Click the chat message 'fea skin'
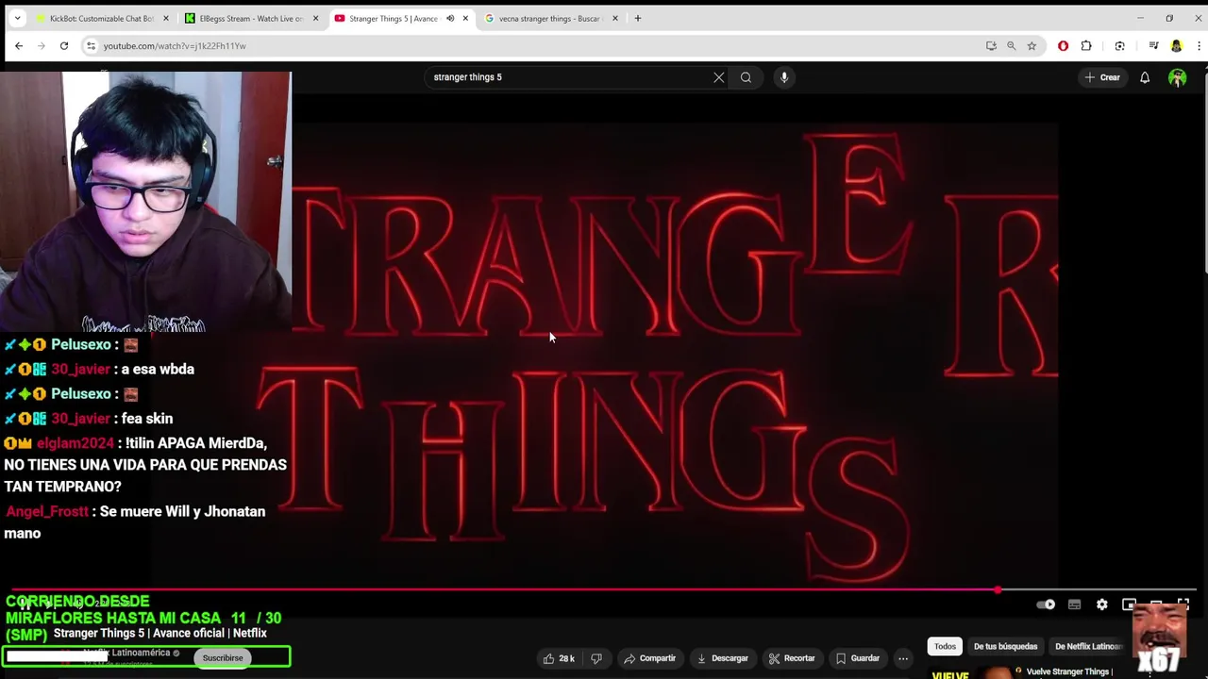 147,419
